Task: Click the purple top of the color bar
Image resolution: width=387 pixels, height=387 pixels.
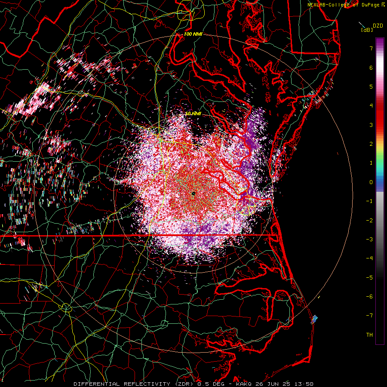Action: coord(380,43)
